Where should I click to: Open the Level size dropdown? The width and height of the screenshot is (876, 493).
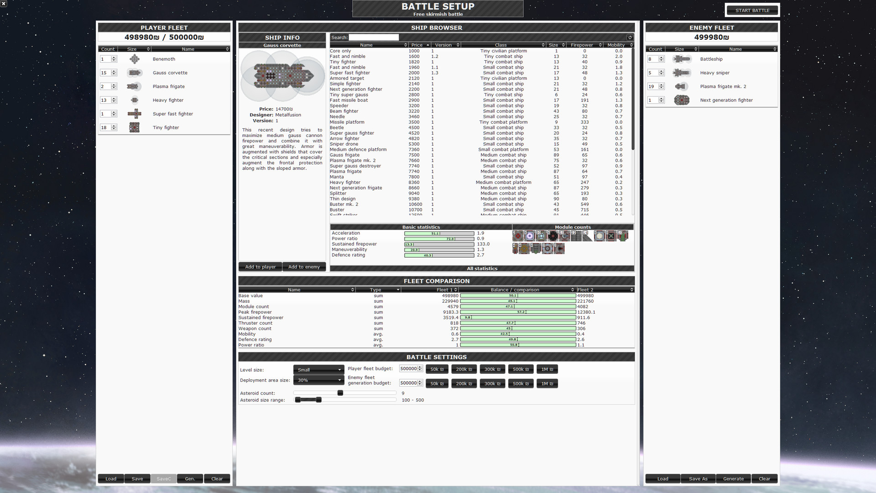[318, 370]
